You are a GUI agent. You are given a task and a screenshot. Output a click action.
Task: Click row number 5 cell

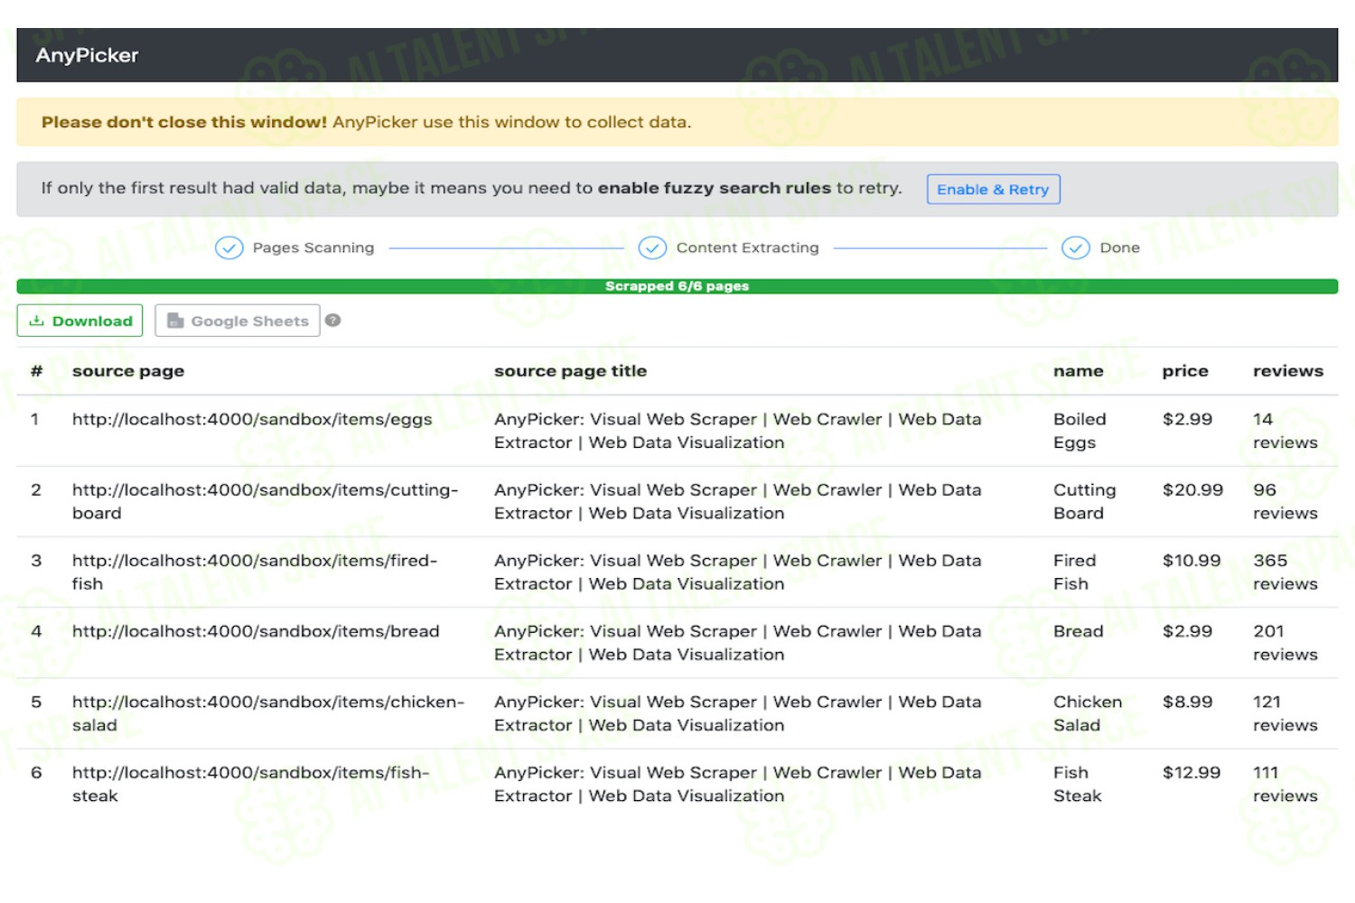pyautogui.click(x=36, y=702)
